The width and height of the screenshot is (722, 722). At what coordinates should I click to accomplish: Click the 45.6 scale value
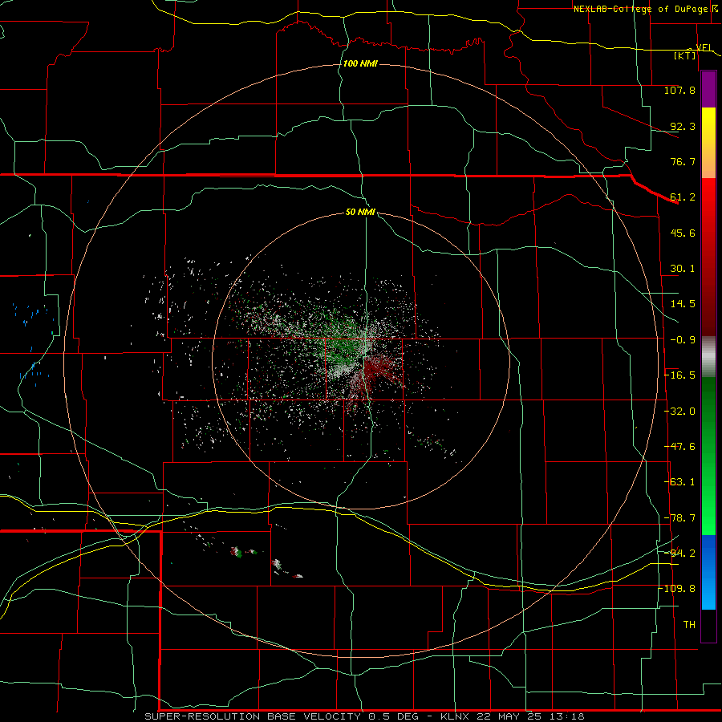tap(683, 233)
